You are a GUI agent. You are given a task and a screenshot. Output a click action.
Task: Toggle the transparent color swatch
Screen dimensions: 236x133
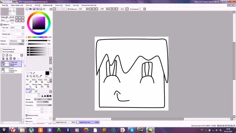pos(46,76)
